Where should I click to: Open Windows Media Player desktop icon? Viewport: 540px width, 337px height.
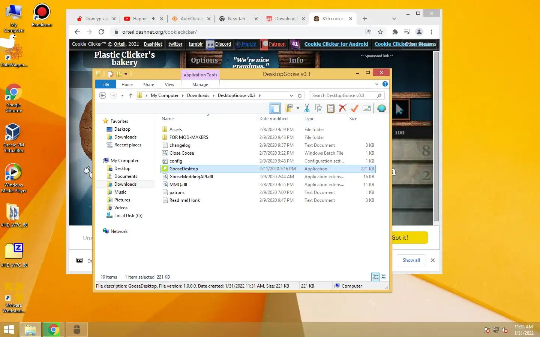pyautogui.click(x=13, y=178)
